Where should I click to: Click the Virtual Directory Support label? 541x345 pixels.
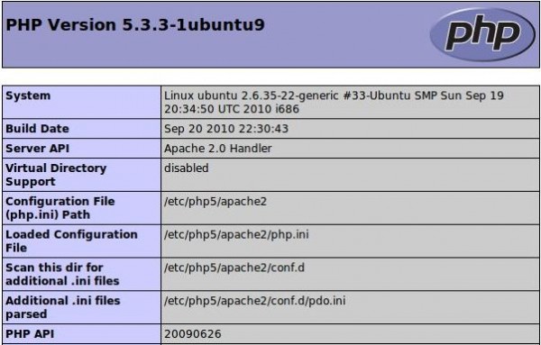click(56, 175)
